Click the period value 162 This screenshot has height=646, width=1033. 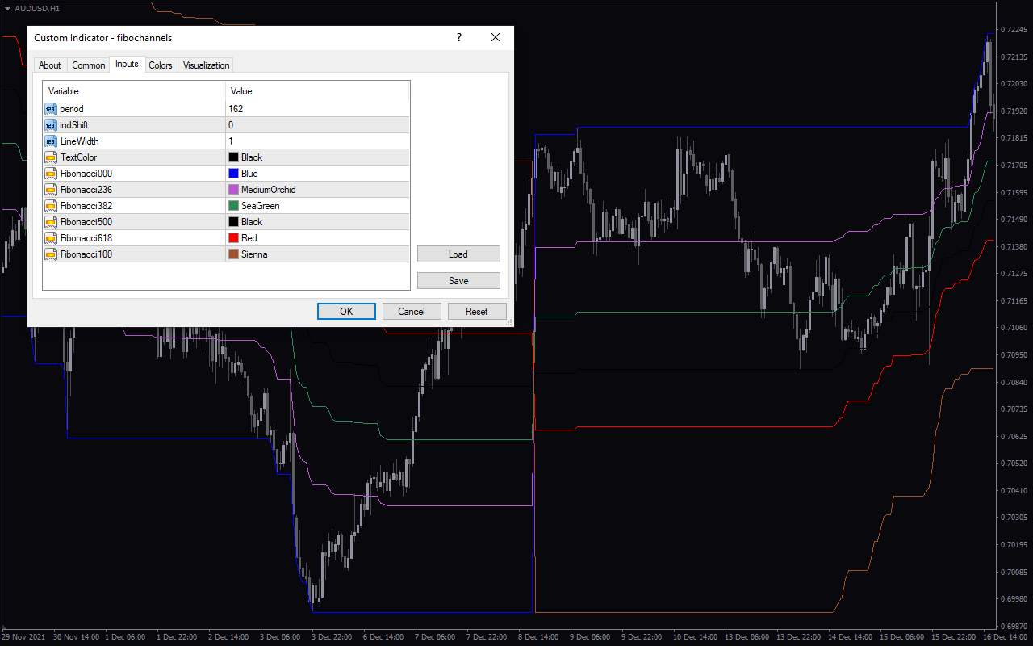pos(236,109)
